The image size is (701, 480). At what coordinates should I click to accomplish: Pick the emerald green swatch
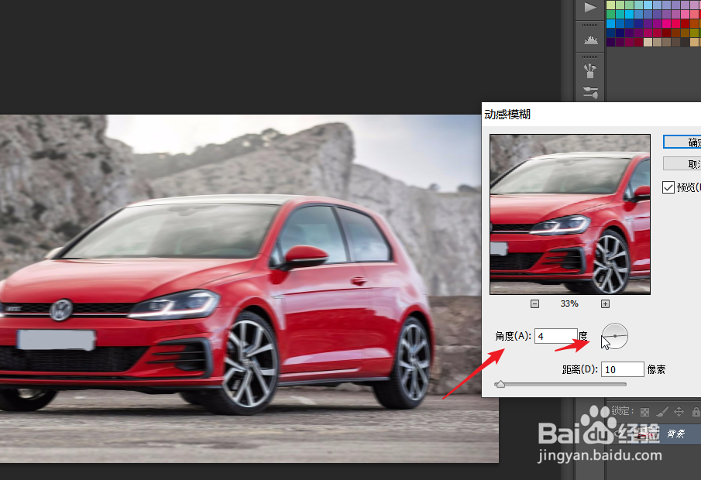coord(610,14)
